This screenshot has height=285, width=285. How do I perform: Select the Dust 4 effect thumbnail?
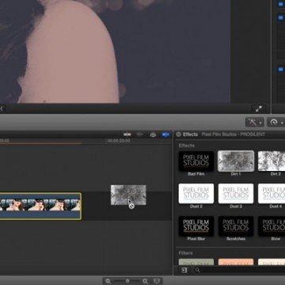pos(272,193)
